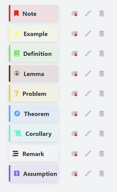This screenshot has height=192, width=117.
Task: Click the trash icon next to Problem
Action: (x=102, y=93)
